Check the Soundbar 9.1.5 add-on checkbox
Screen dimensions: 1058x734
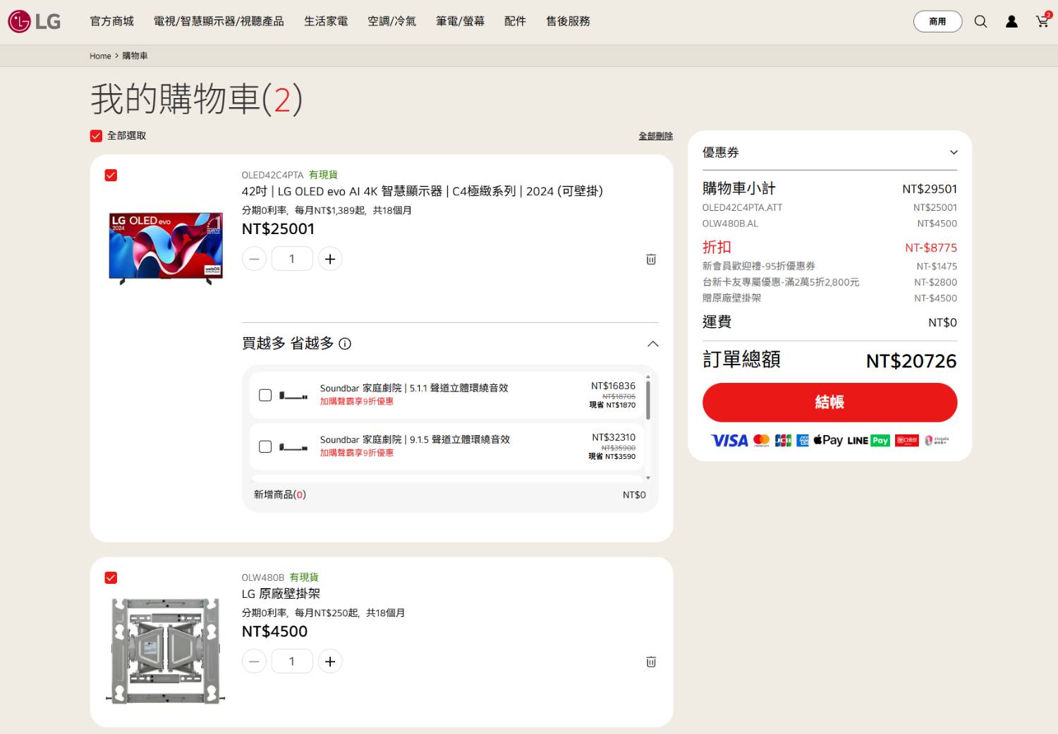coord(265,446)
